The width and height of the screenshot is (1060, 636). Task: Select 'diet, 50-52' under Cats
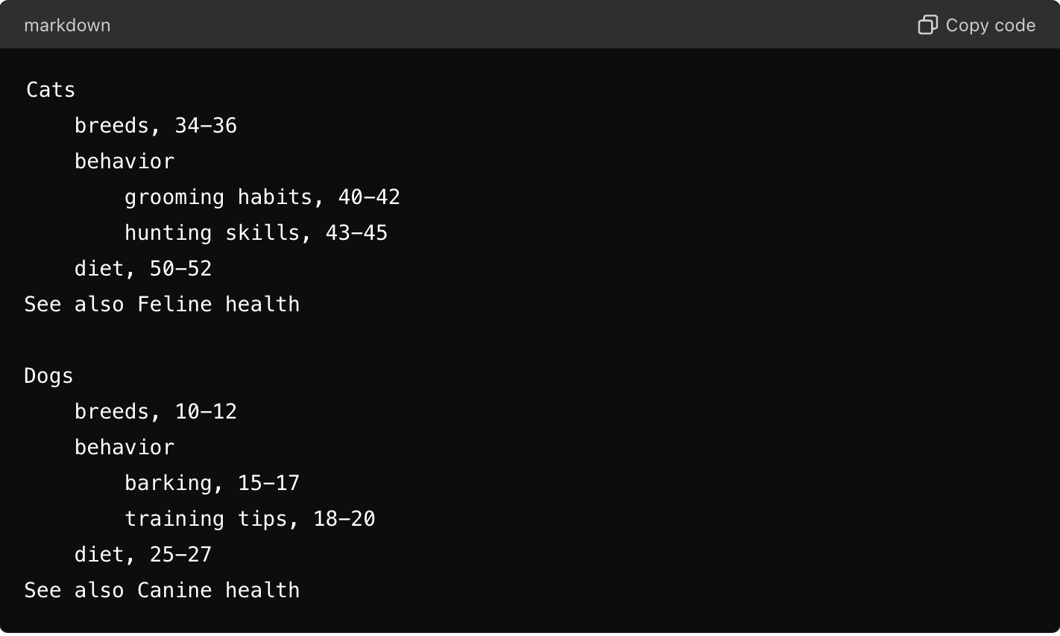(x=142, y=268)
